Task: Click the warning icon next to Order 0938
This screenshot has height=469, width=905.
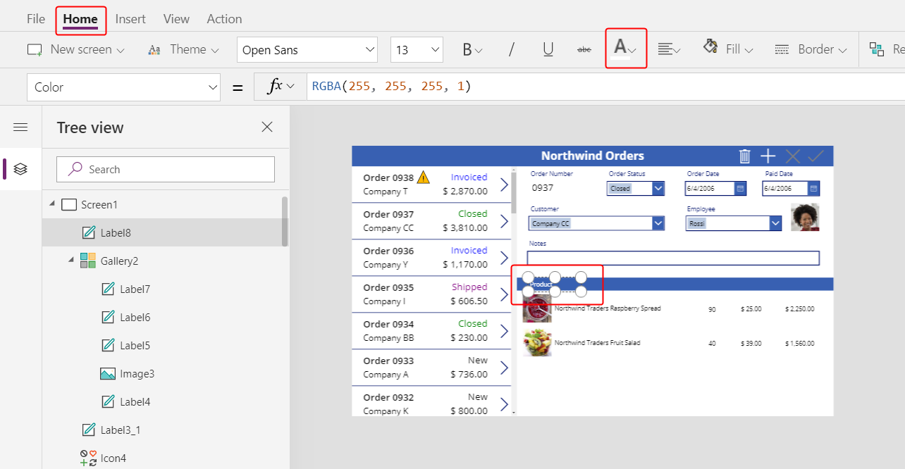Action: click(423, 177)
